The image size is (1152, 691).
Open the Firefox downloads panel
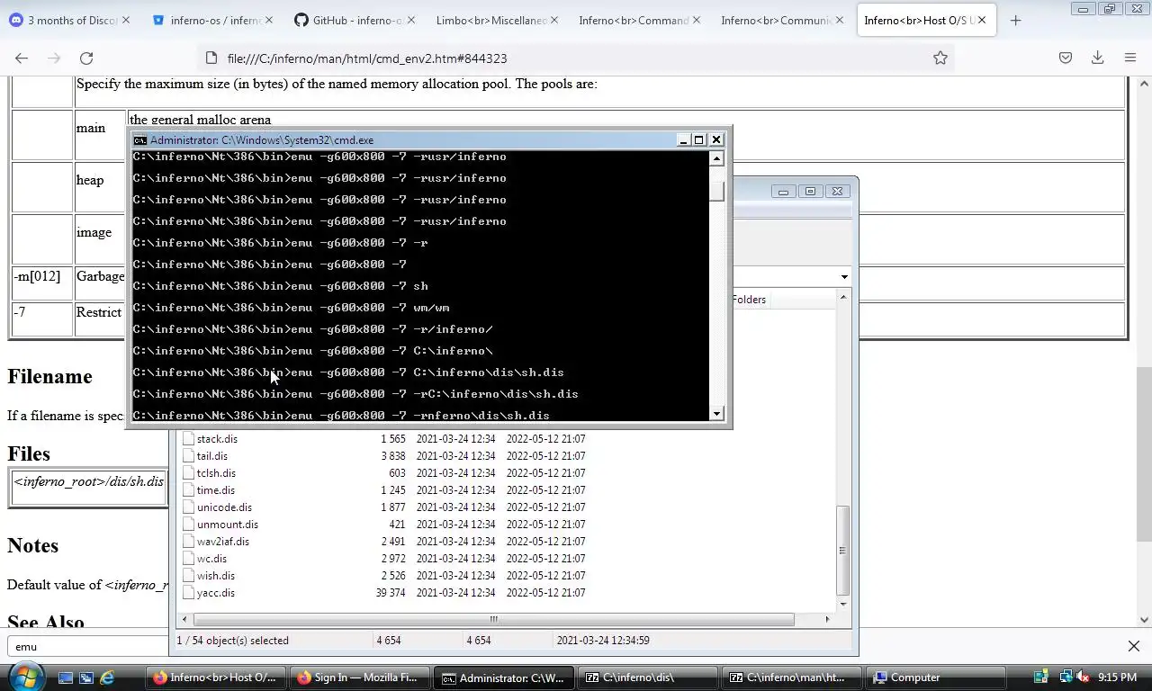point(1098,58)
